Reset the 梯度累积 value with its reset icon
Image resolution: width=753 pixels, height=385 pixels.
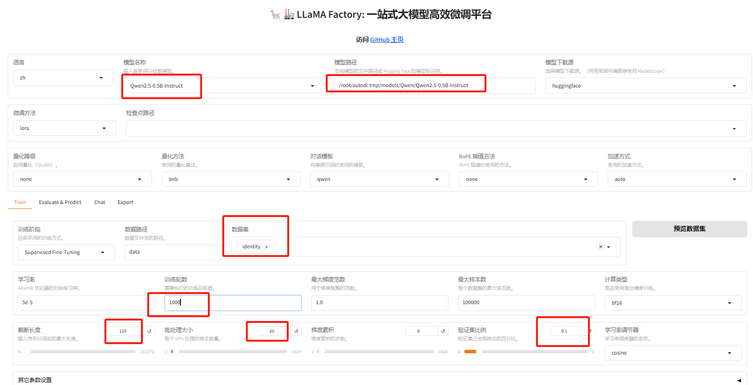click(443, 331)
